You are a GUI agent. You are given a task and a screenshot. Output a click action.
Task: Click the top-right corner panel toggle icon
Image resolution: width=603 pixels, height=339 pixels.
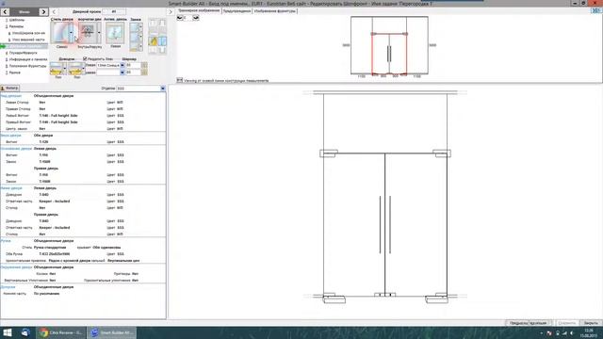pyautogui.click(x=596, y=10)
